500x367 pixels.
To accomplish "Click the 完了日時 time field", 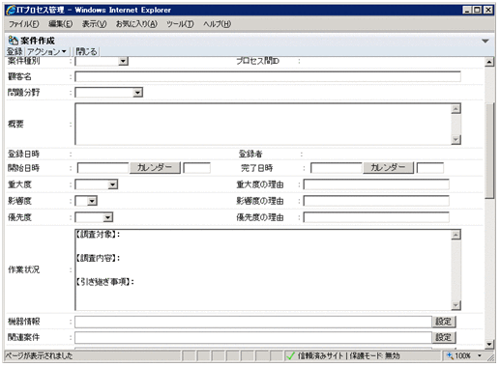I will tap(430, 168).
